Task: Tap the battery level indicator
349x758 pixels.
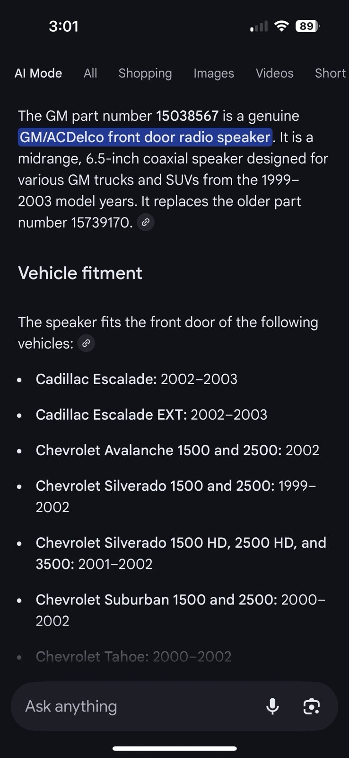Action: coord(307,26)
